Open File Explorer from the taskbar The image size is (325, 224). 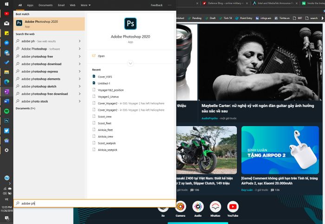click(x=6, y=72)
